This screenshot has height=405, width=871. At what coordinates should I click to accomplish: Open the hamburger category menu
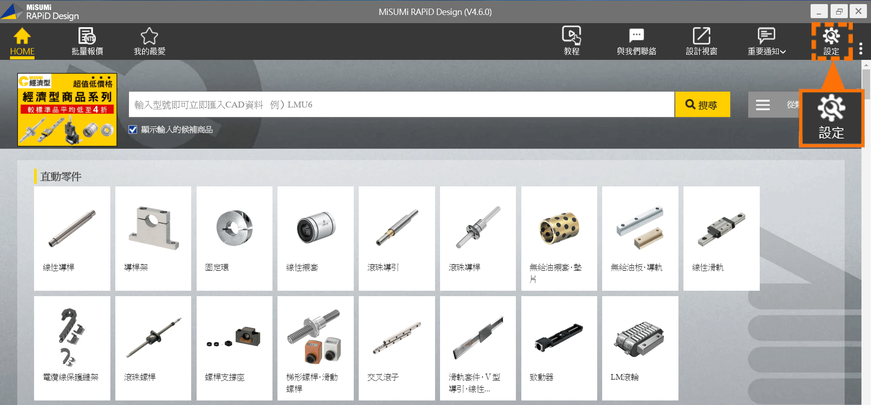click(763, 105)
